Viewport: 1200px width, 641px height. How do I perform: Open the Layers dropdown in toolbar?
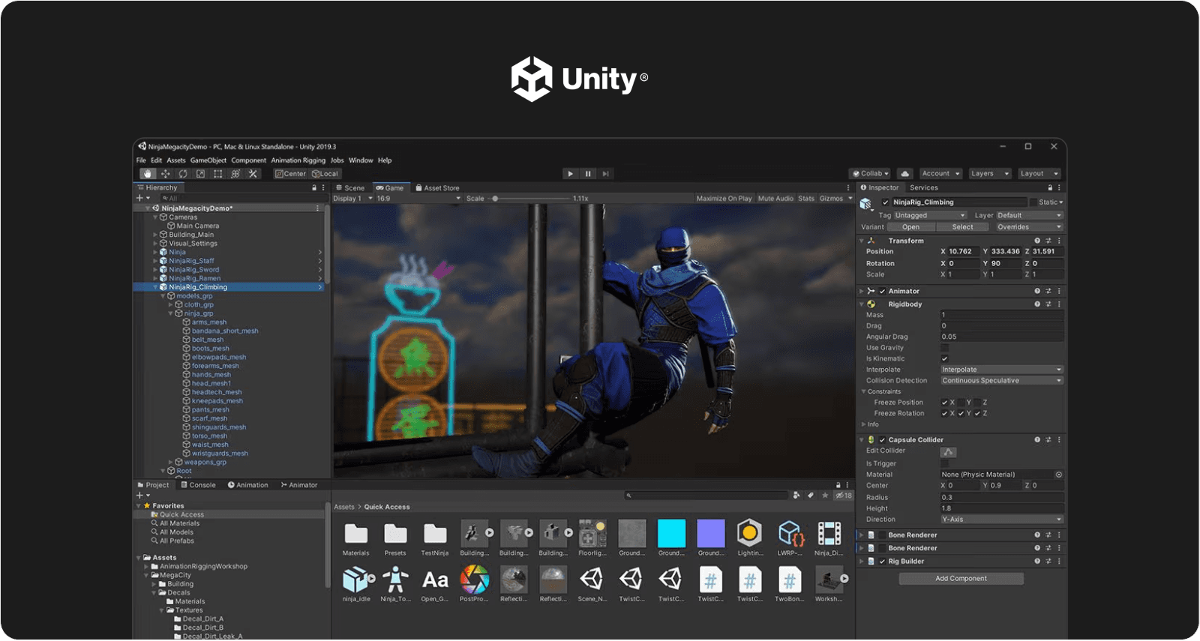(989, 174)
